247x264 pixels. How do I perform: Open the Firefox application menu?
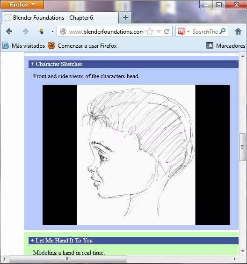point(22,5)
